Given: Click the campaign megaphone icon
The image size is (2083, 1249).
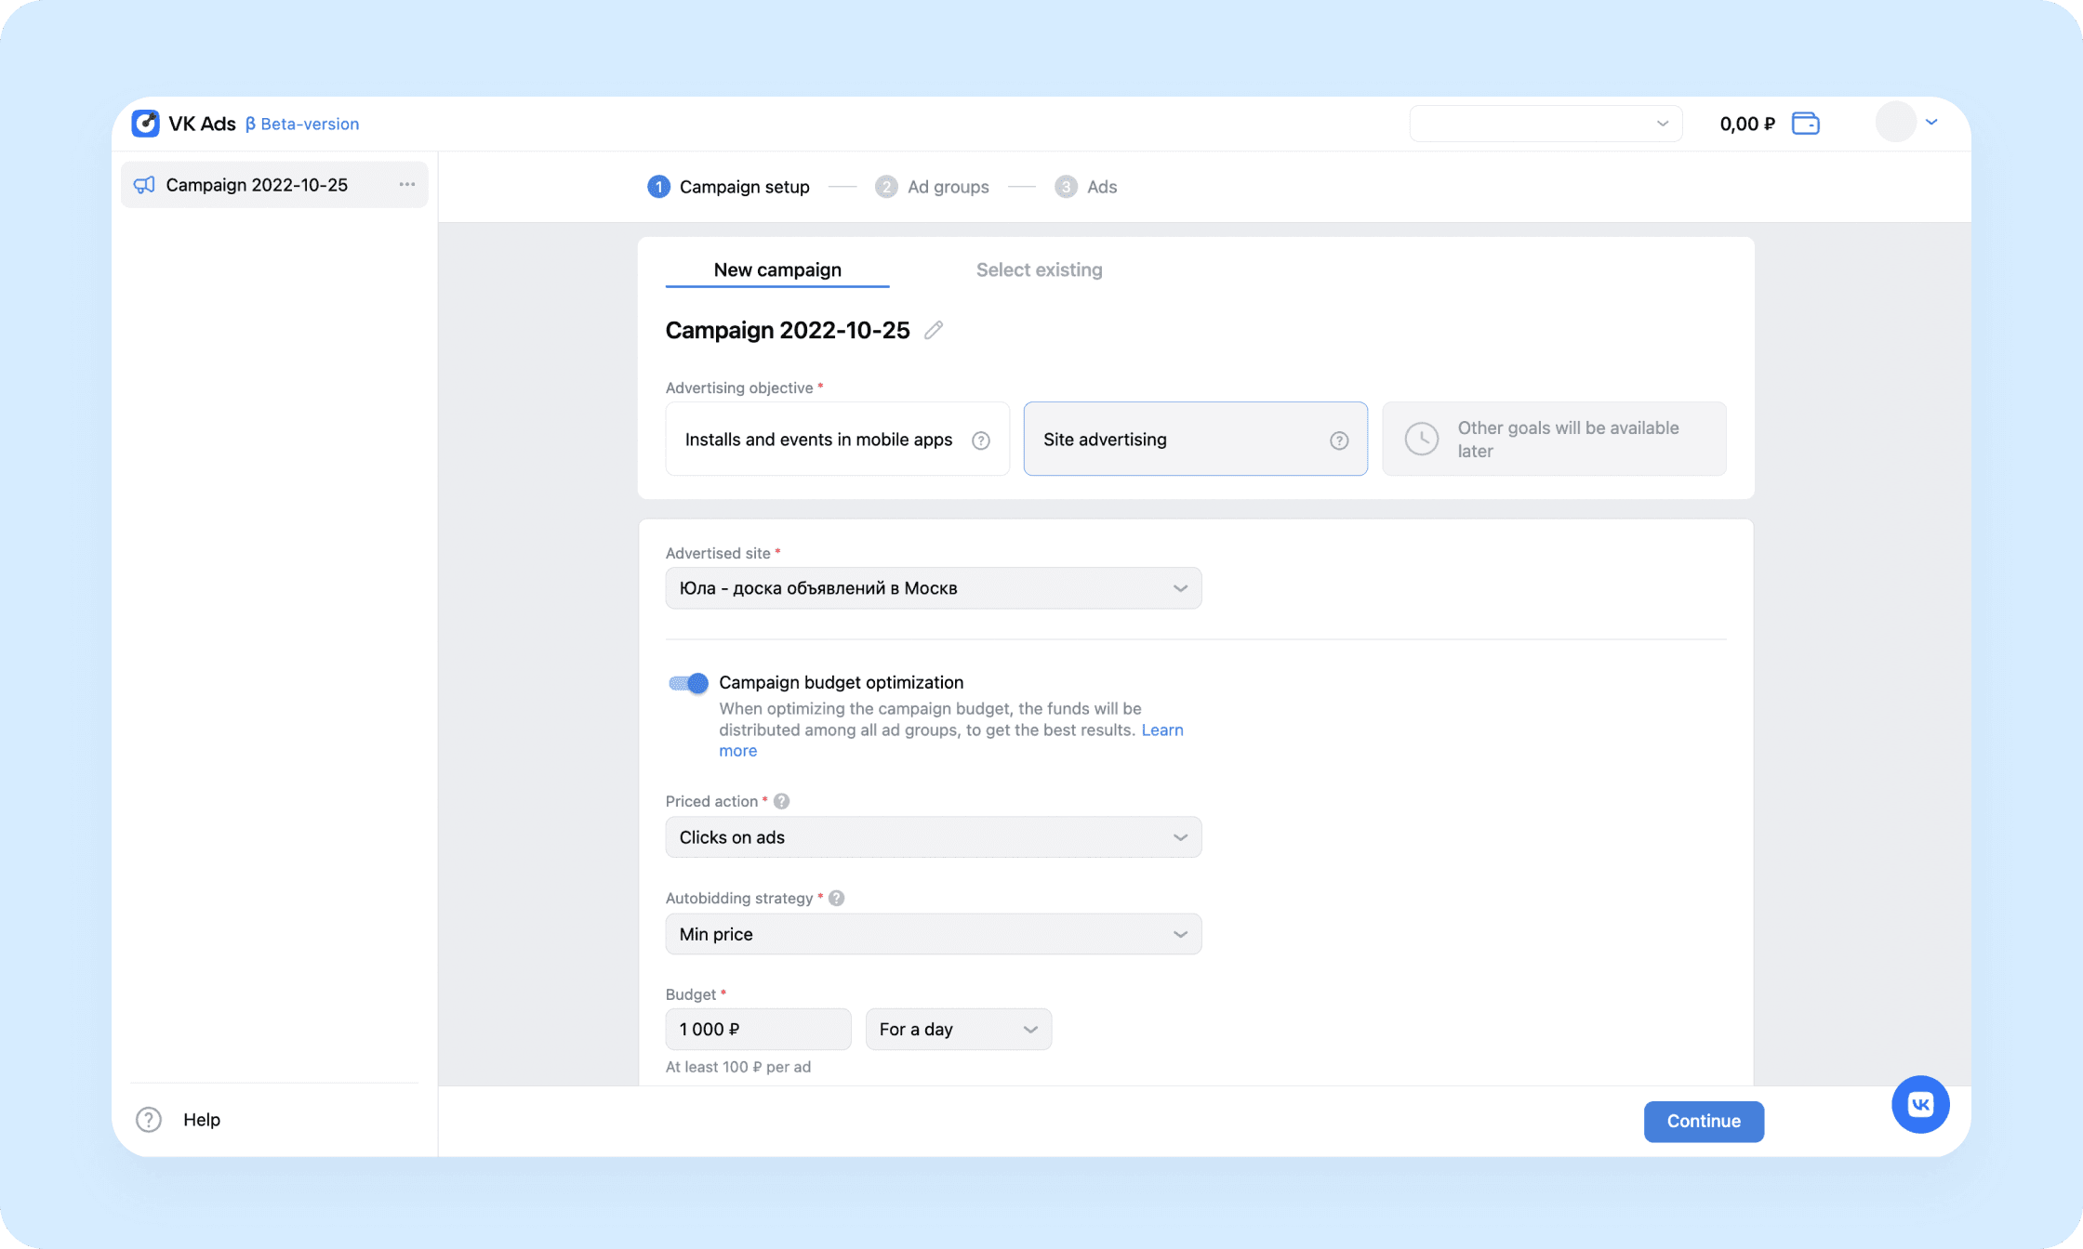Looking at the screenshot, I should click(x=144, y=184).
